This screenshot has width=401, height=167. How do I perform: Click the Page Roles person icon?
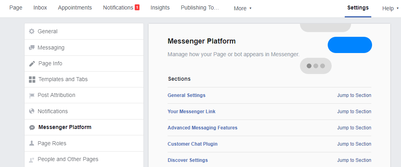32,143
